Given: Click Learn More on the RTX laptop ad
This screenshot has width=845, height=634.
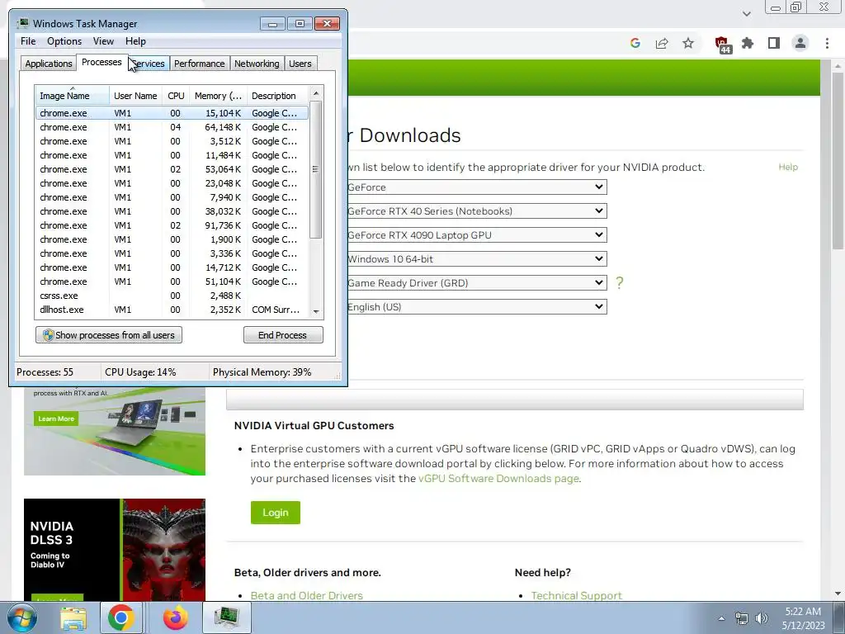Looking at the screenshot, I should pyautogui.click(x=56, y=419).
